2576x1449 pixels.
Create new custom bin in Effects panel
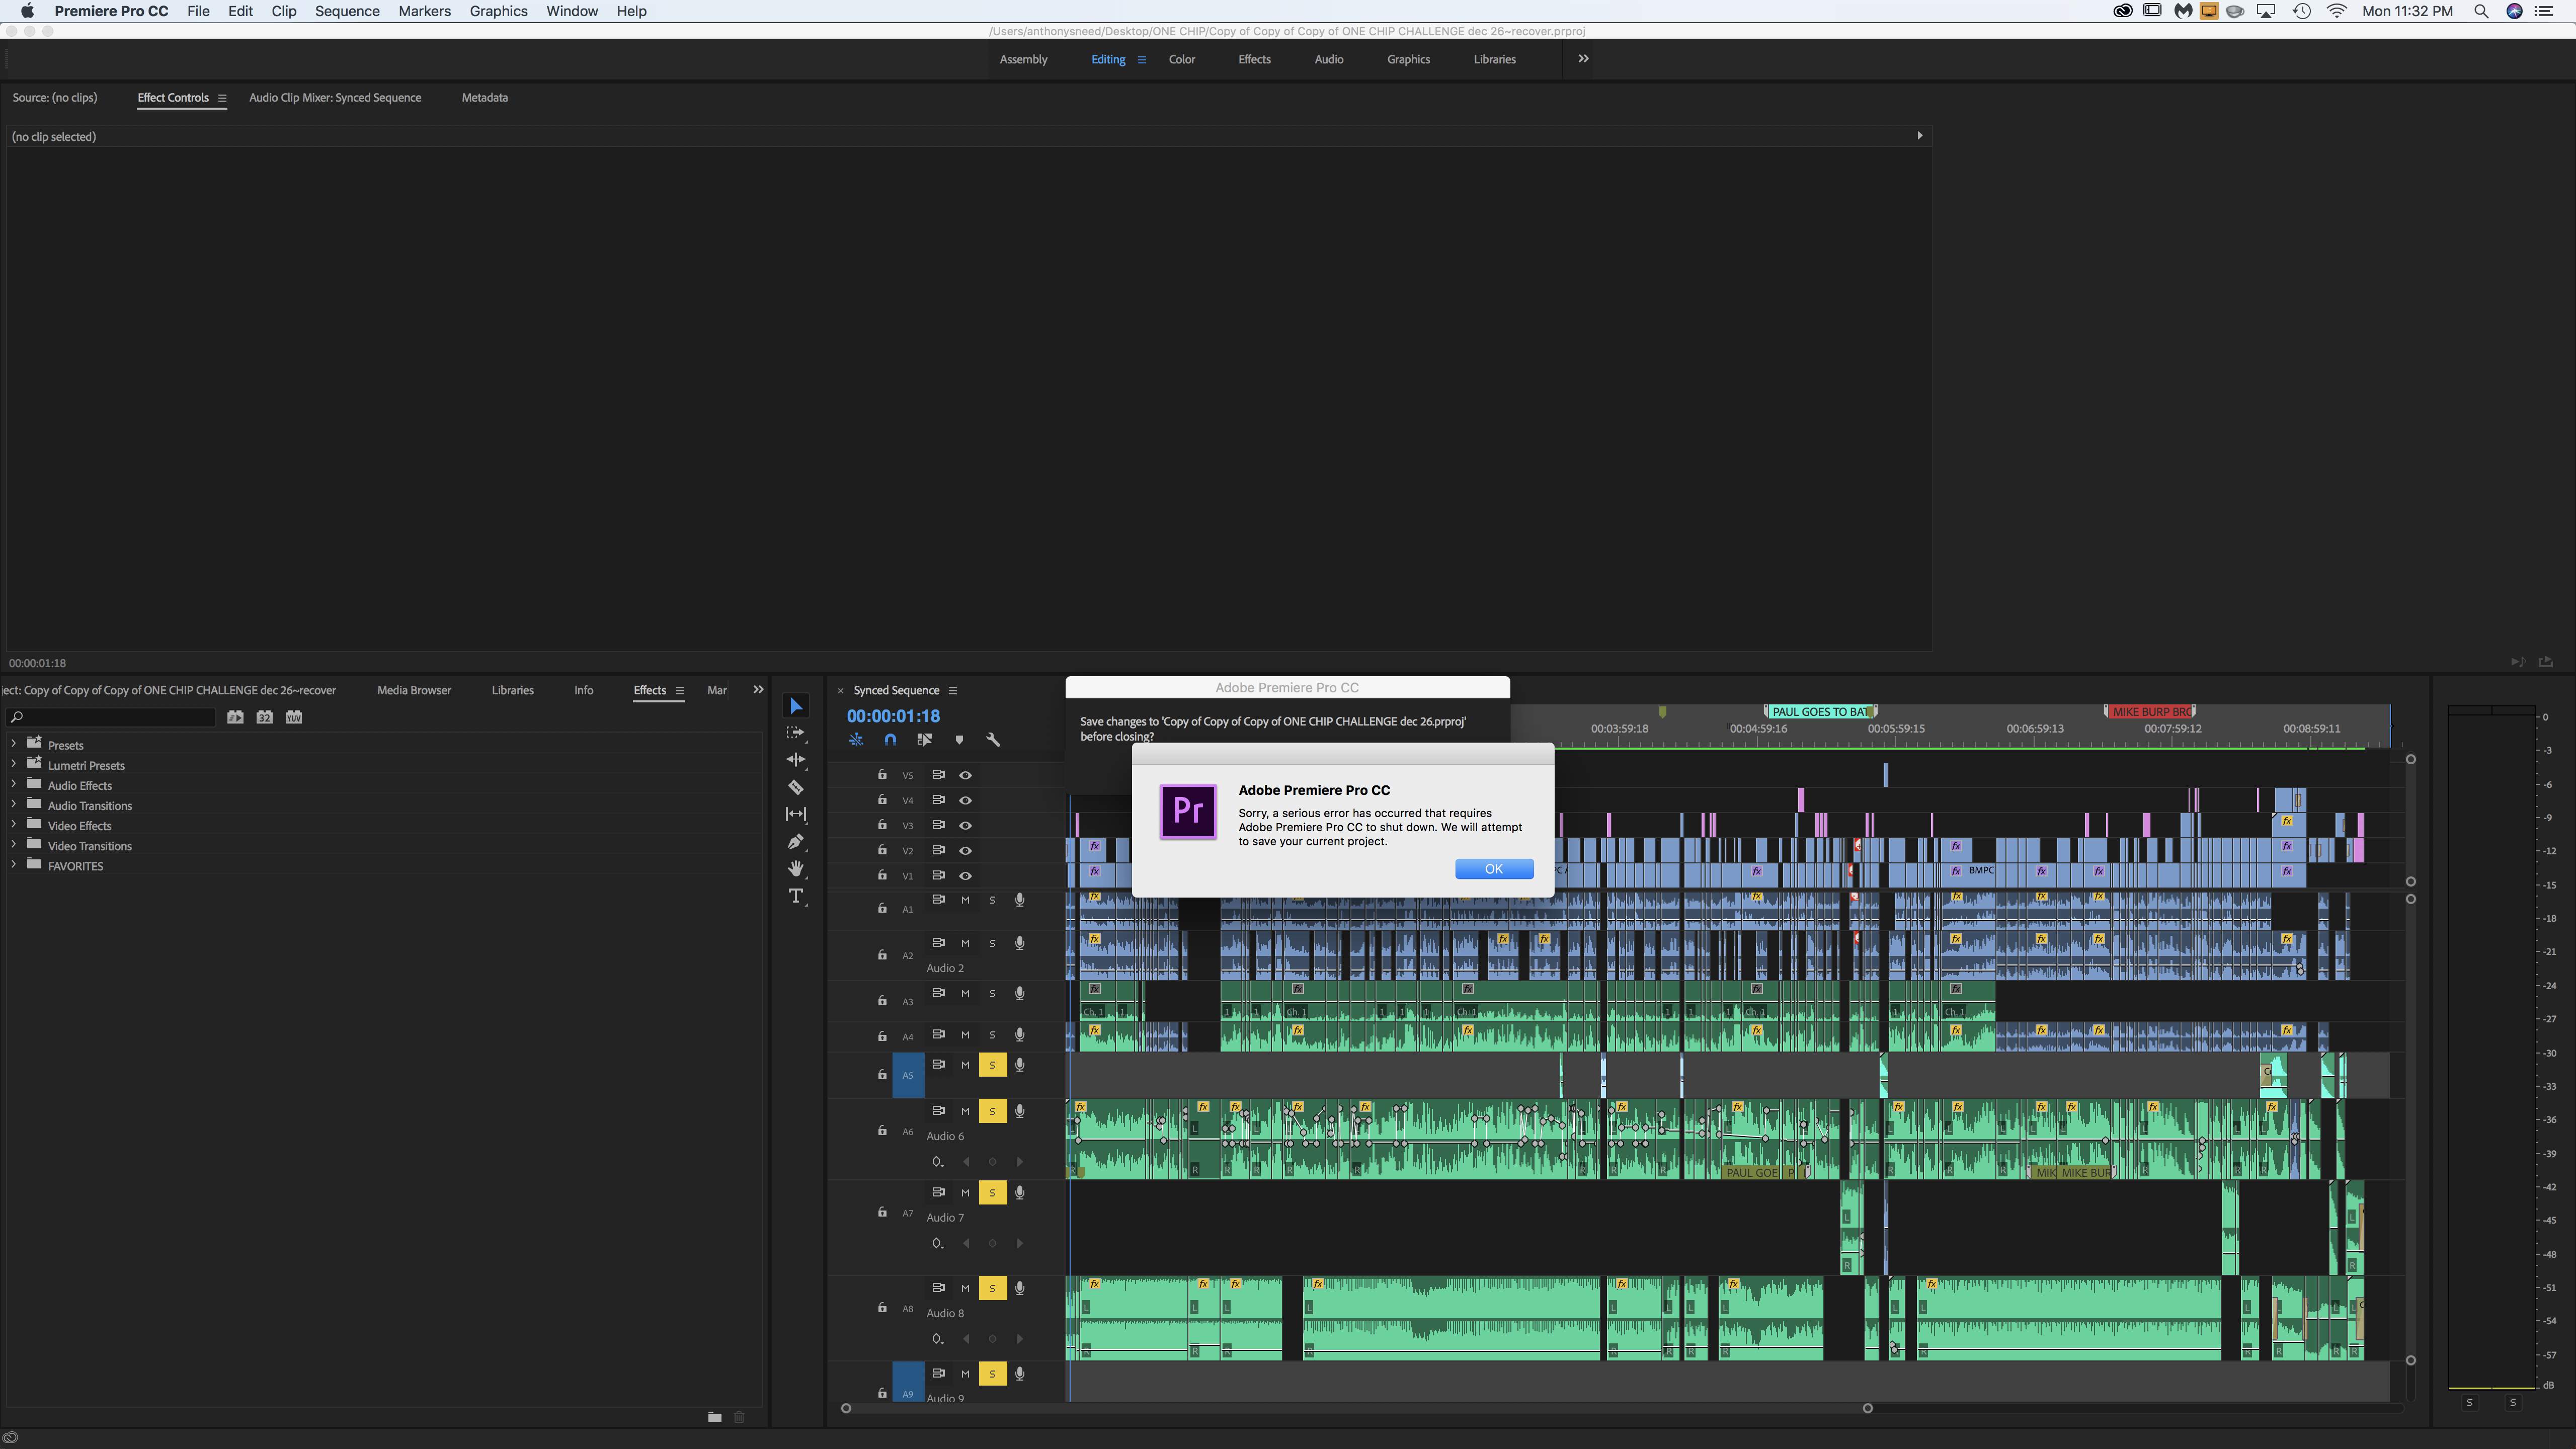click(714, 1417)
